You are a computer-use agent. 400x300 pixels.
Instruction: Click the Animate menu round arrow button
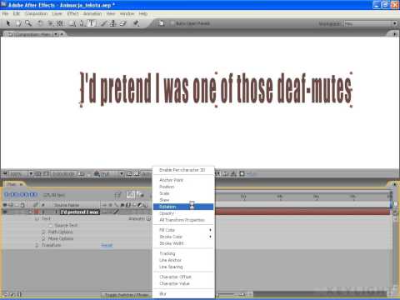(x=148, y=218)
